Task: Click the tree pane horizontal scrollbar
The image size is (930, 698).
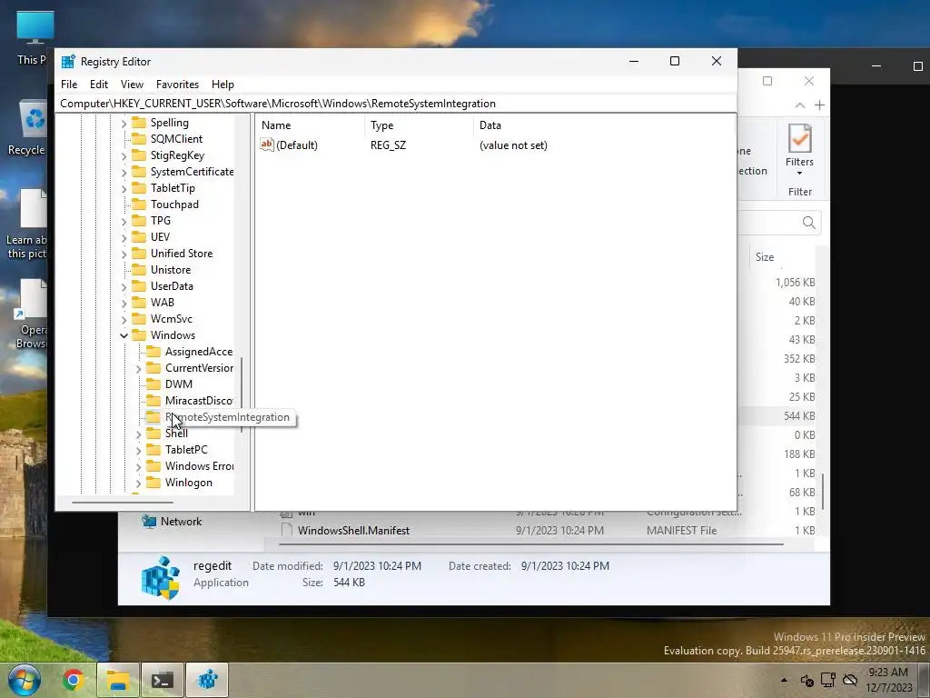Action: [x=123, y=503]
